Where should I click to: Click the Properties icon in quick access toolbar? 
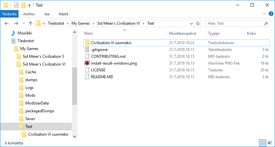16,5
